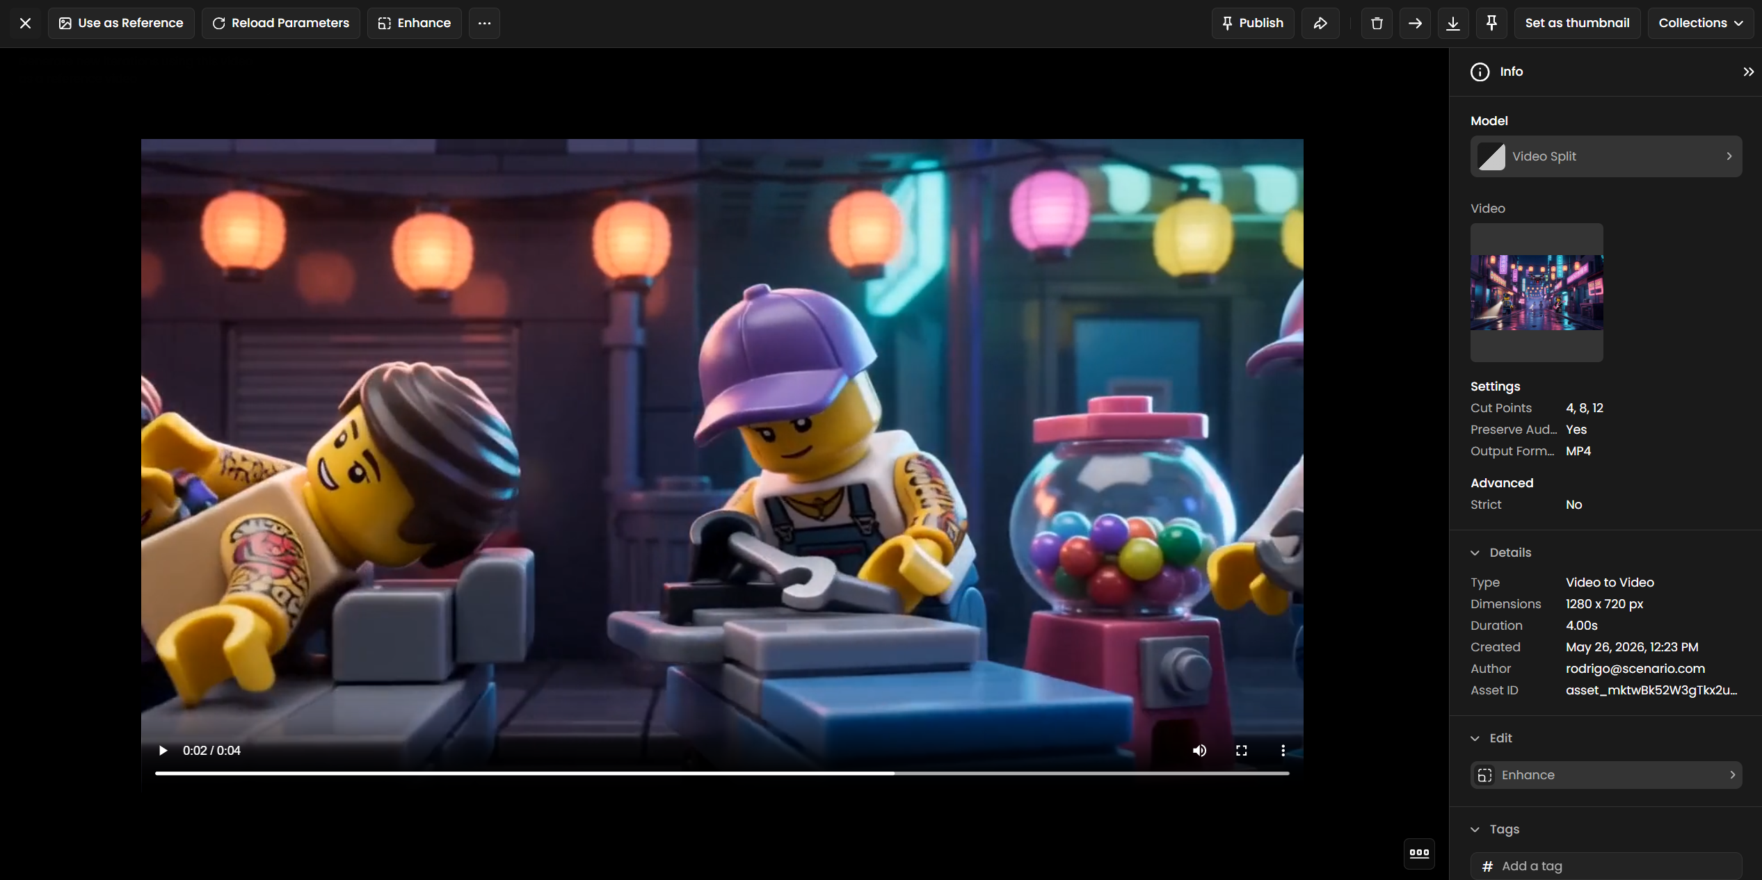Viewport: 1762px width, 880px height.
Task: Collapse the Details section
Action: pos(1475,553)
